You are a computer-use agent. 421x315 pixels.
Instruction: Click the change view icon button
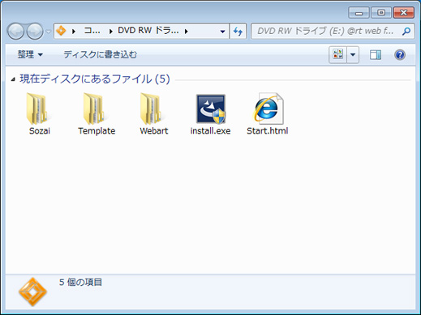[x=337, y=55]
